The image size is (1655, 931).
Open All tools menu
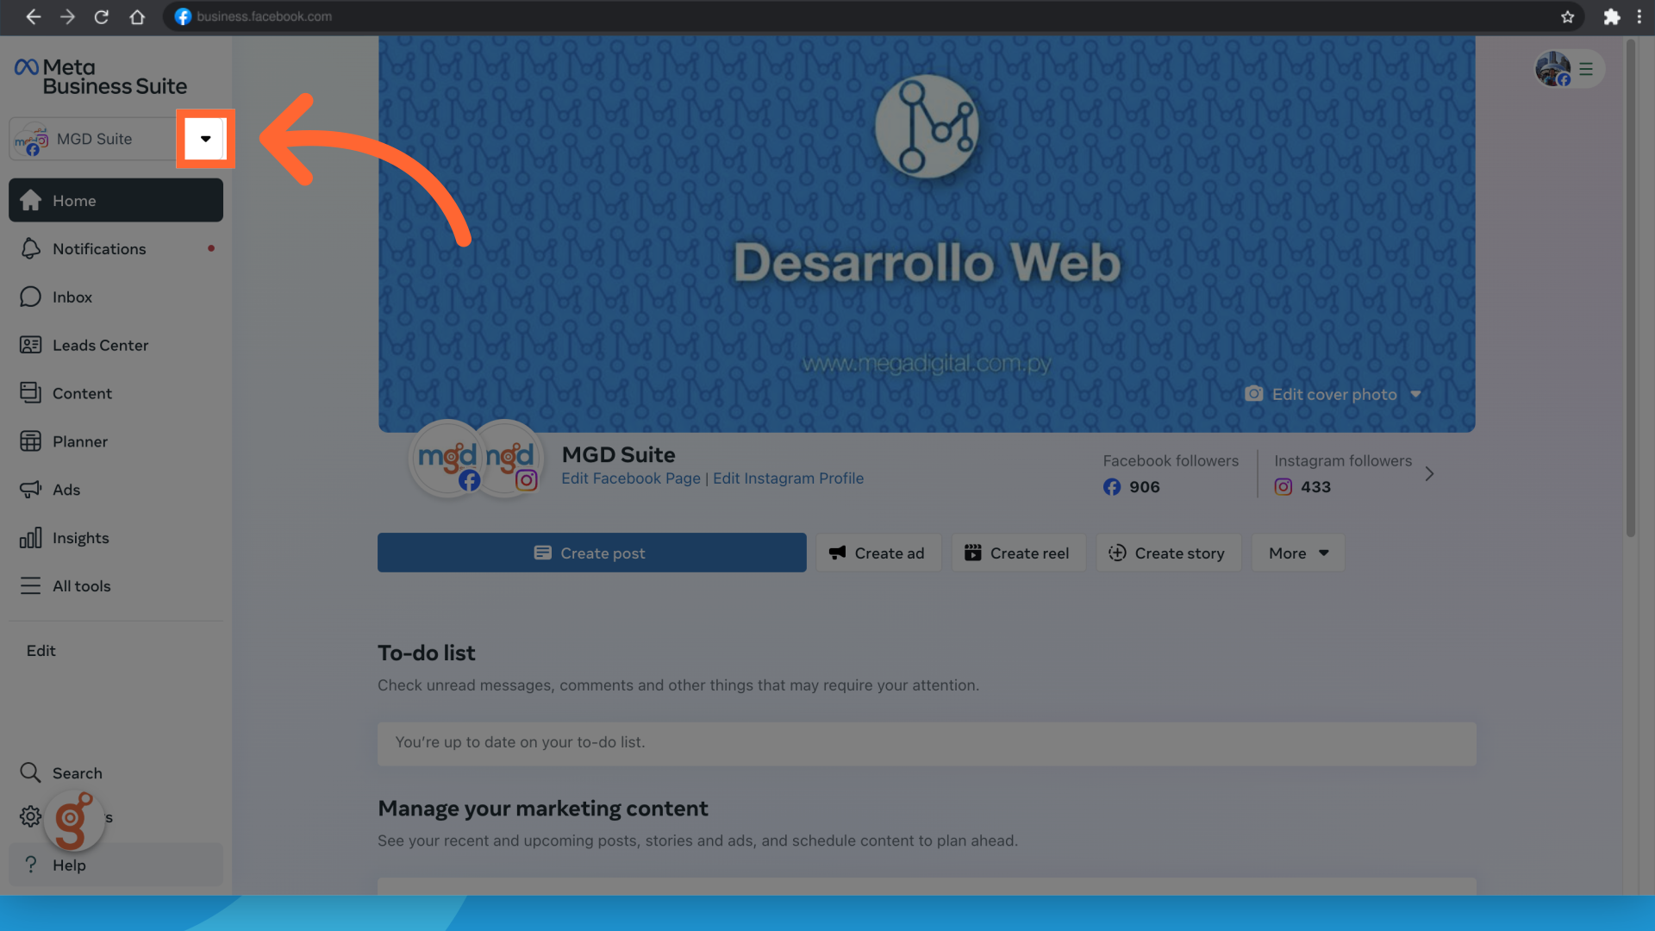pos(81,586)
